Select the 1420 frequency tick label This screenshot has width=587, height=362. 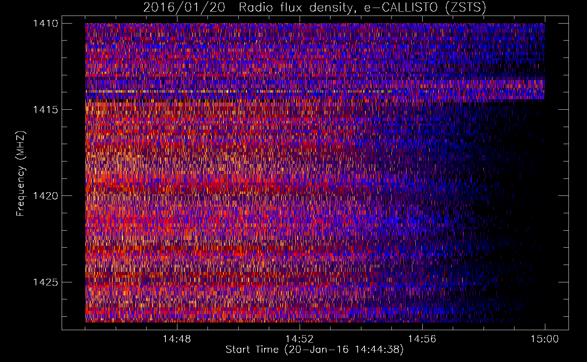coord(45,196)
